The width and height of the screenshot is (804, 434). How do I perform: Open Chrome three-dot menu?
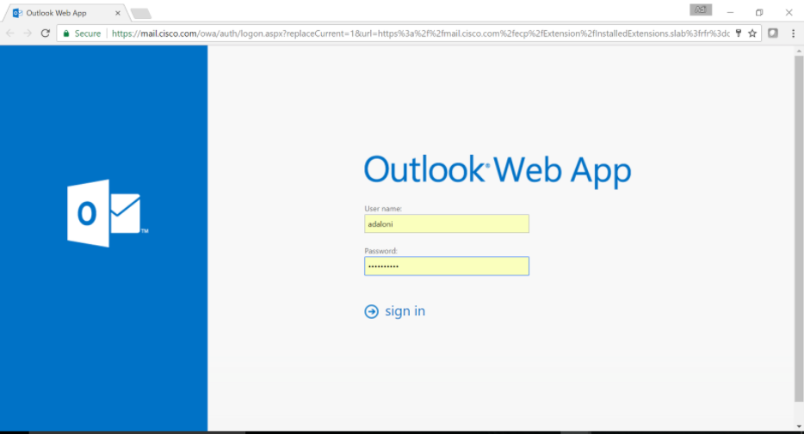(793, 34)
